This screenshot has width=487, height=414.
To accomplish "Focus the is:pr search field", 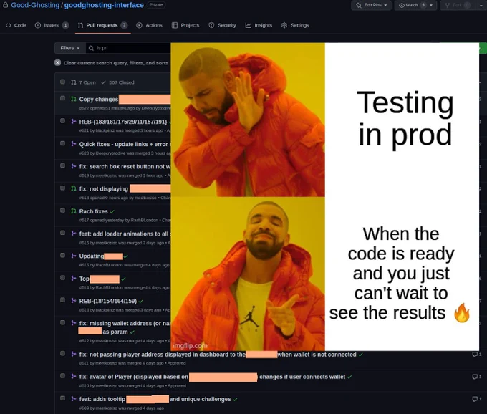I will pos(128,48).
